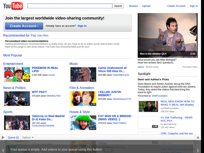Focus the search input field
Viewport: 204px width, 153px height.
point(70,6)
